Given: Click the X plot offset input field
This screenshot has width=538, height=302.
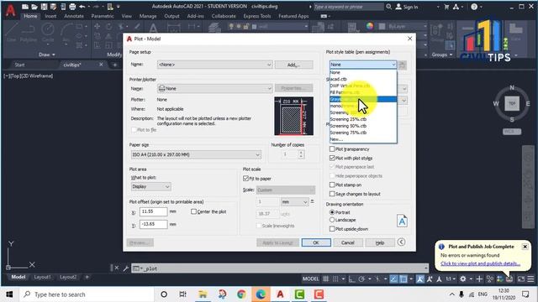Looking at the screenshot, I should (x=153, y=211).
